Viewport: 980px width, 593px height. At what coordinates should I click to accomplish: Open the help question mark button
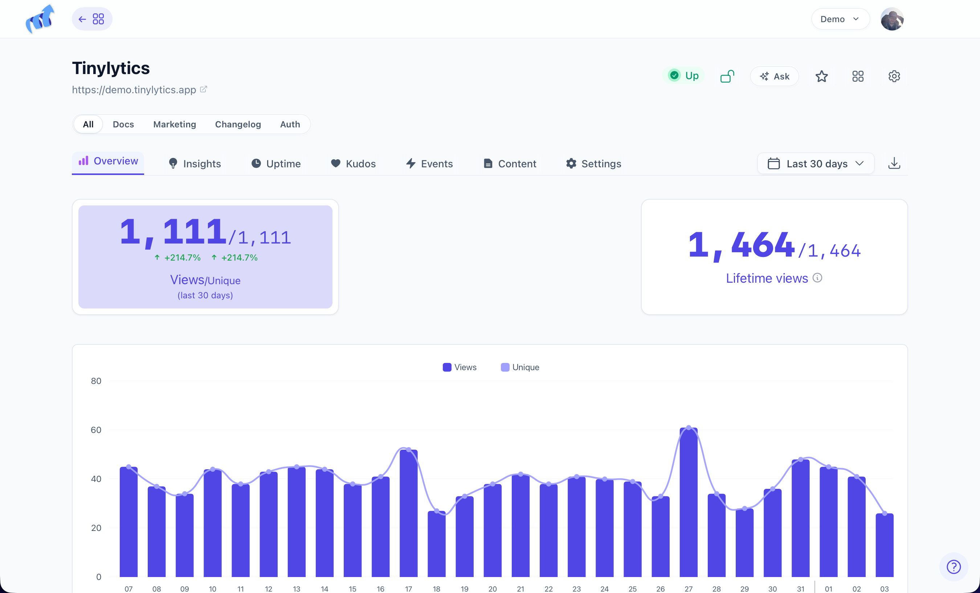point(954,567)
